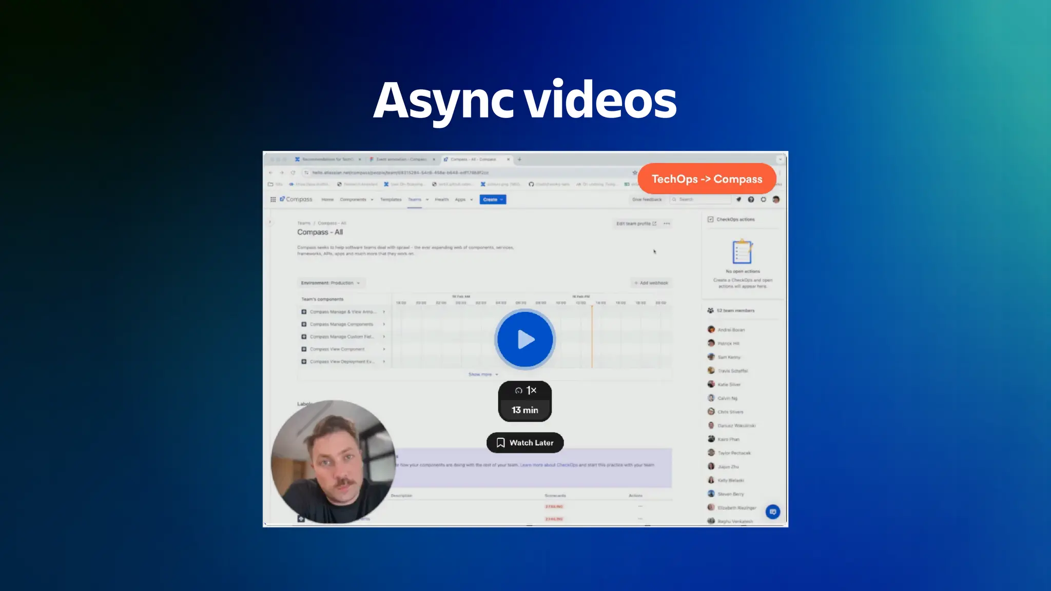This screenshot has height=591, width=1051.
Task: Open Steven Berry's team member entry
Action: (726, 494)
